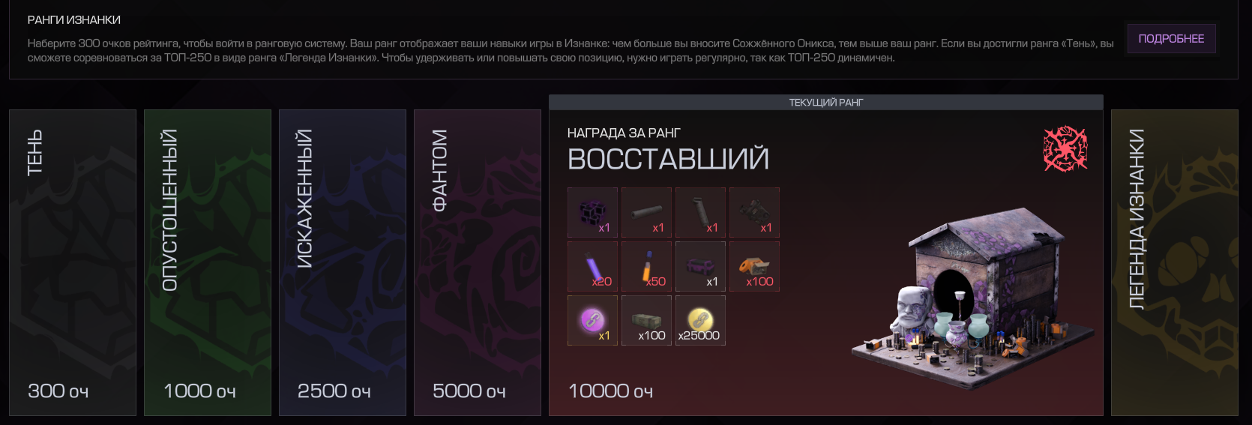Click the Текущий ранг header bar
This screenshot has height=425, width=1252.
click(826, 102)
